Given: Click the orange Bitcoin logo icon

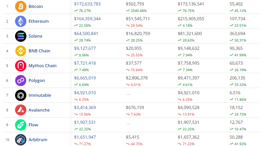Looking at the screenshot, I should coord(21,7).
